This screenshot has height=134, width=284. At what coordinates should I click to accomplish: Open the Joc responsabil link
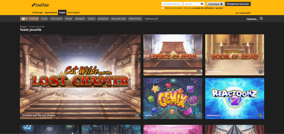click(243, 13)
